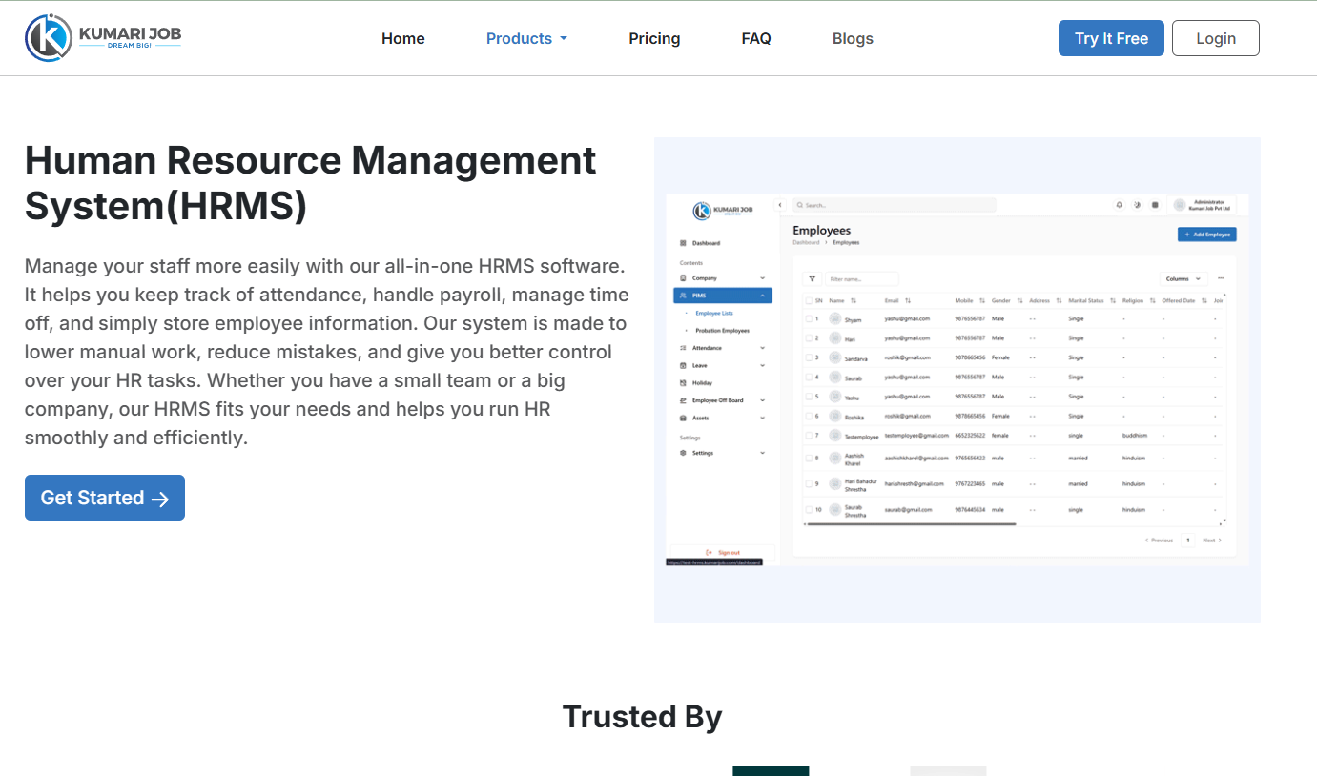Screen dimensions: 1317x776
Task: Click the Holiday calendar icon in preview sidebar
Action: tap(683, 382)
